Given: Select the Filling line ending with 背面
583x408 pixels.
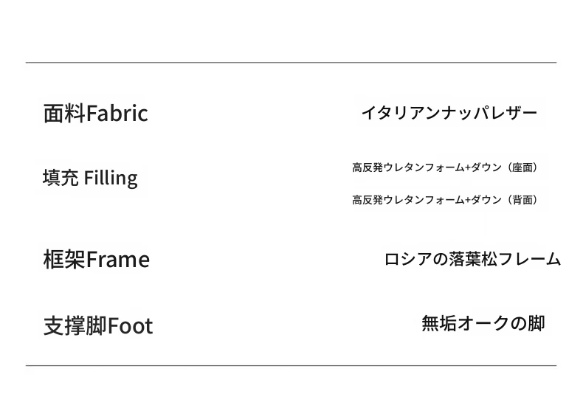Looking at the screenshot, I should (445, 200).
